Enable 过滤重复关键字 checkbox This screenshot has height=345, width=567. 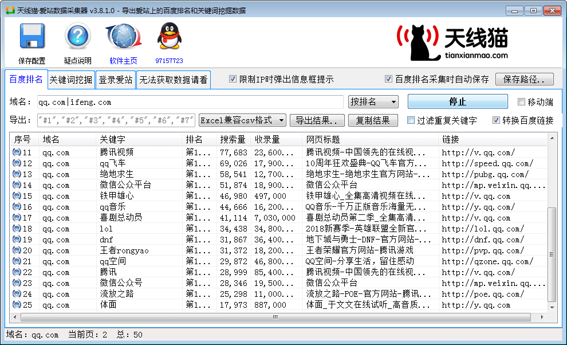pyautogui.click(x=411, y=120)
